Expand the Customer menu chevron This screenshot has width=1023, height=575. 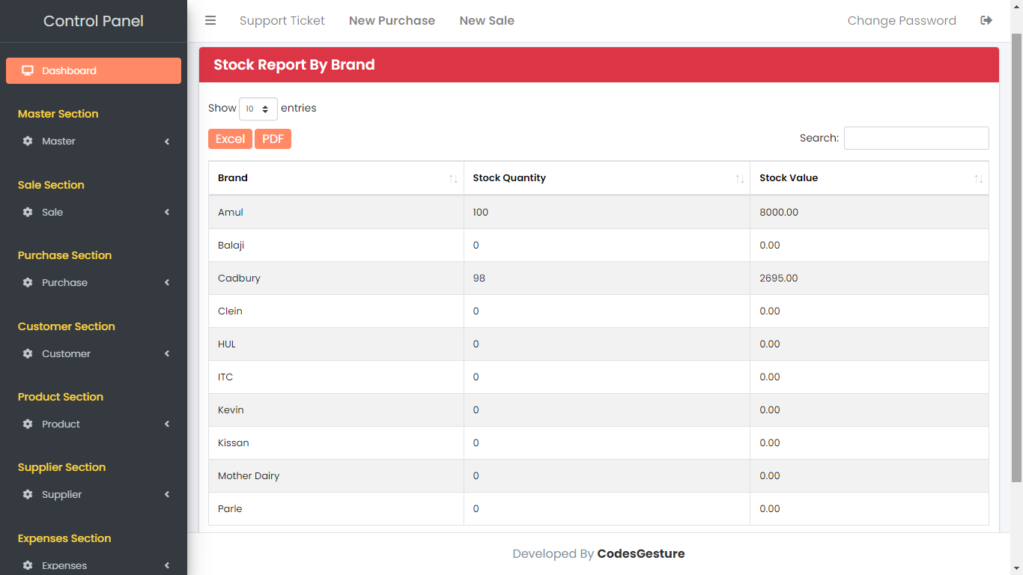coord(167,353)
